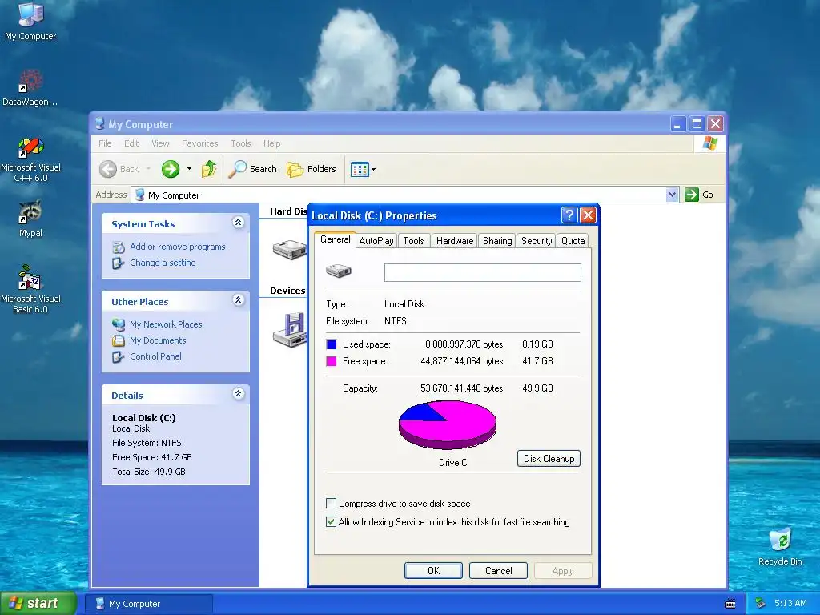Screen dimensions: 820x615
Task: Click the drive icon in Properties dialog
Action: pos(339,271)
